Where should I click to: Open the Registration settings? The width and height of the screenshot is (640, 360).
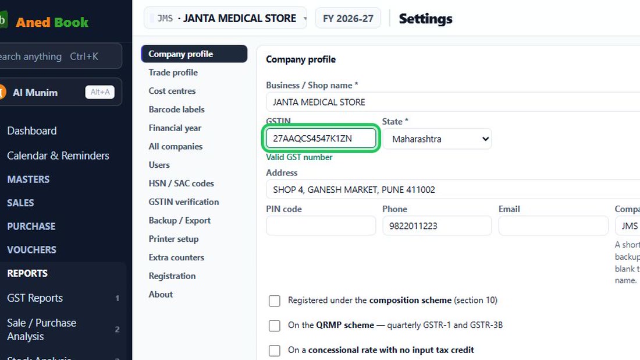[172, 276]
